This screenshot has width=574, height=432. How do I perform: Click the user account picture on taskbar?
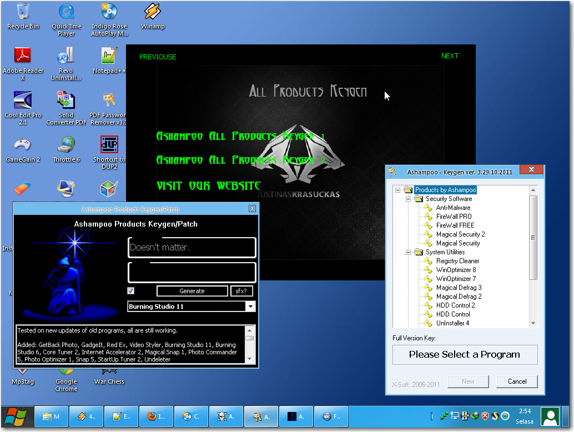(550, 416)
